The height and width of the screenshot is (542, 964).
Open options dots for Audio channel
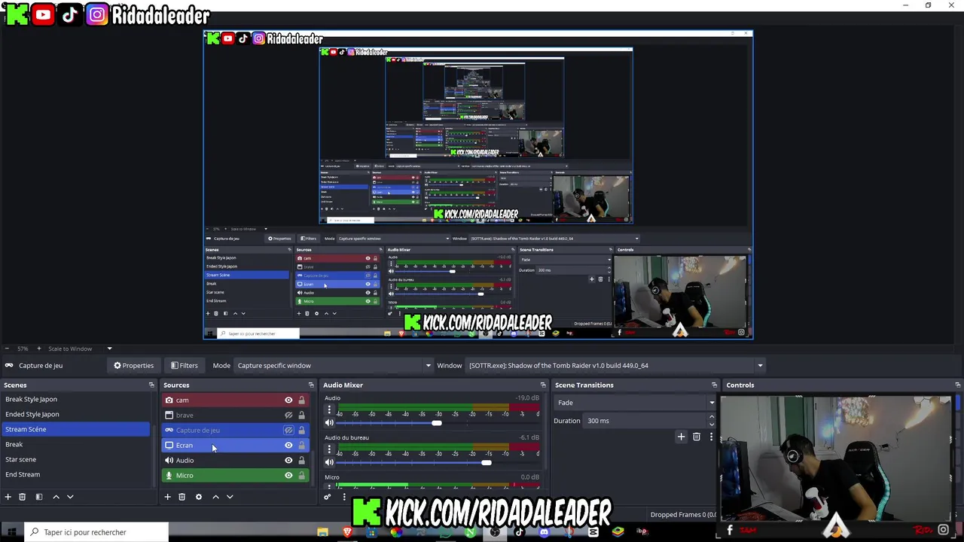click(x=329, y=410)
